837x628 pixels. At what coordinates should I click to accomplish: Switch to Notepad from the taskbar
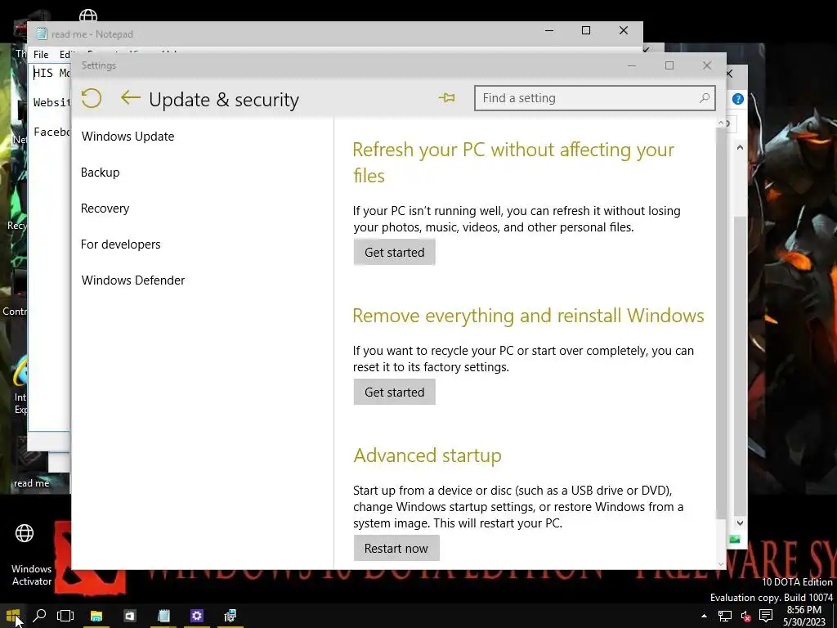pos(163,616)
